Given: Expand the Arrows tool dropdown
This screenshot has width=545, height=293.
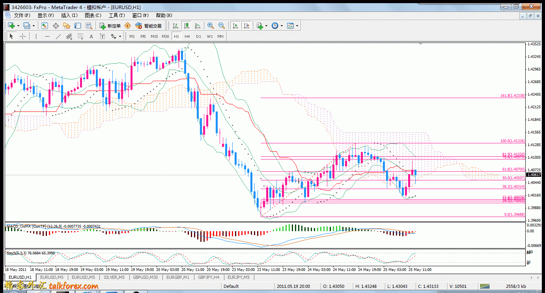Looking at the screenshot, I should [120, 36].
